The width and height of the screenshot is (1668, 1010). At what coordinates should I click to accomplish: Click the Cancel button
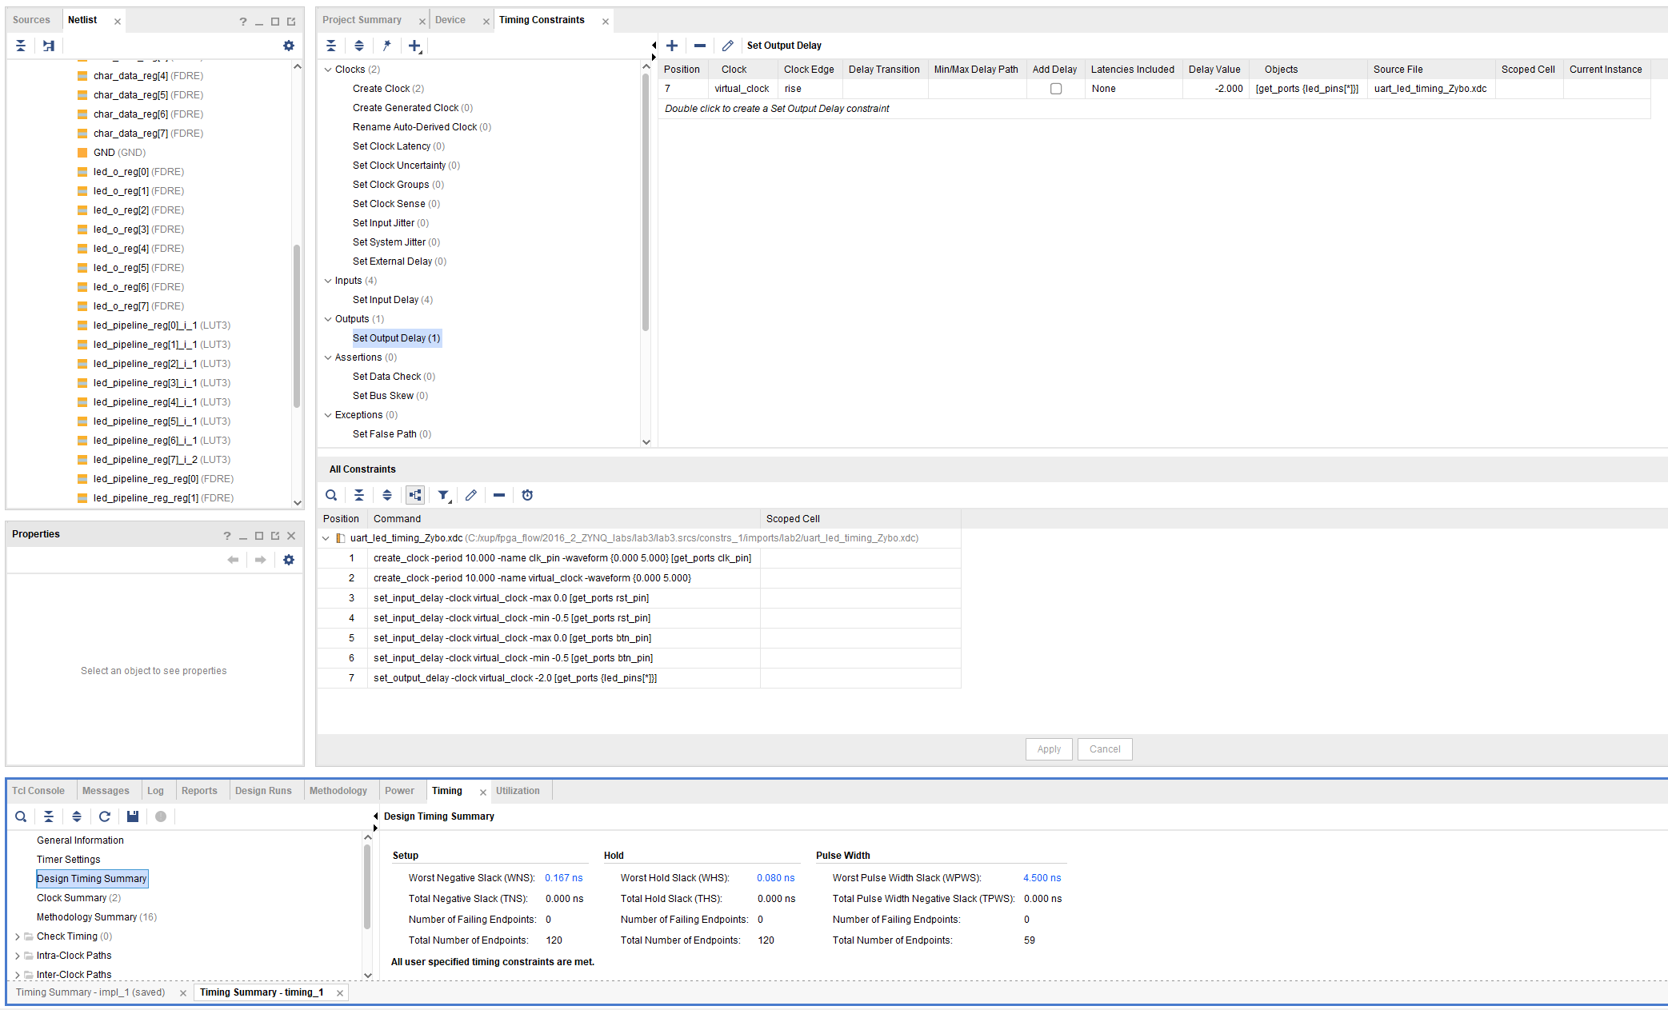(1104, 749)
